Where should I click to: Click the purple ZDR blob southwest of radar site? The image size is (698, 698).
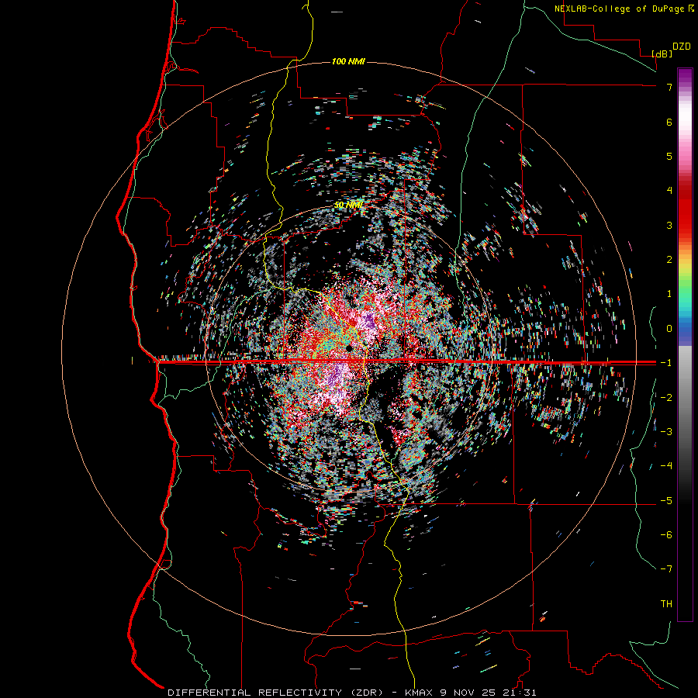pyautogui.click(x=335, y=375)
